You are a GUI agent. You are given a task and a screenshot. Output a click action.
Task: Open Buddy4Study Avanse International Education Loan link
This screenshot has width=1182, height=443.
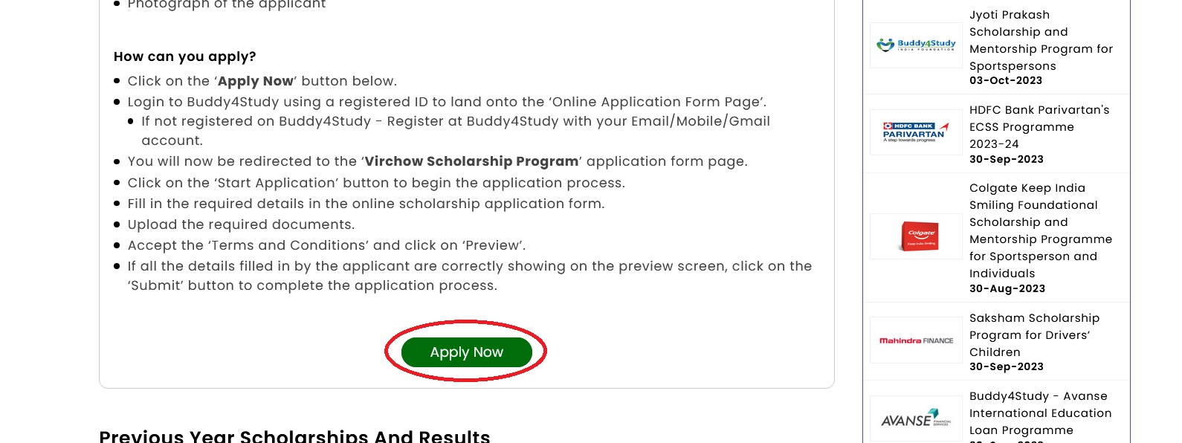[1040, 413]
